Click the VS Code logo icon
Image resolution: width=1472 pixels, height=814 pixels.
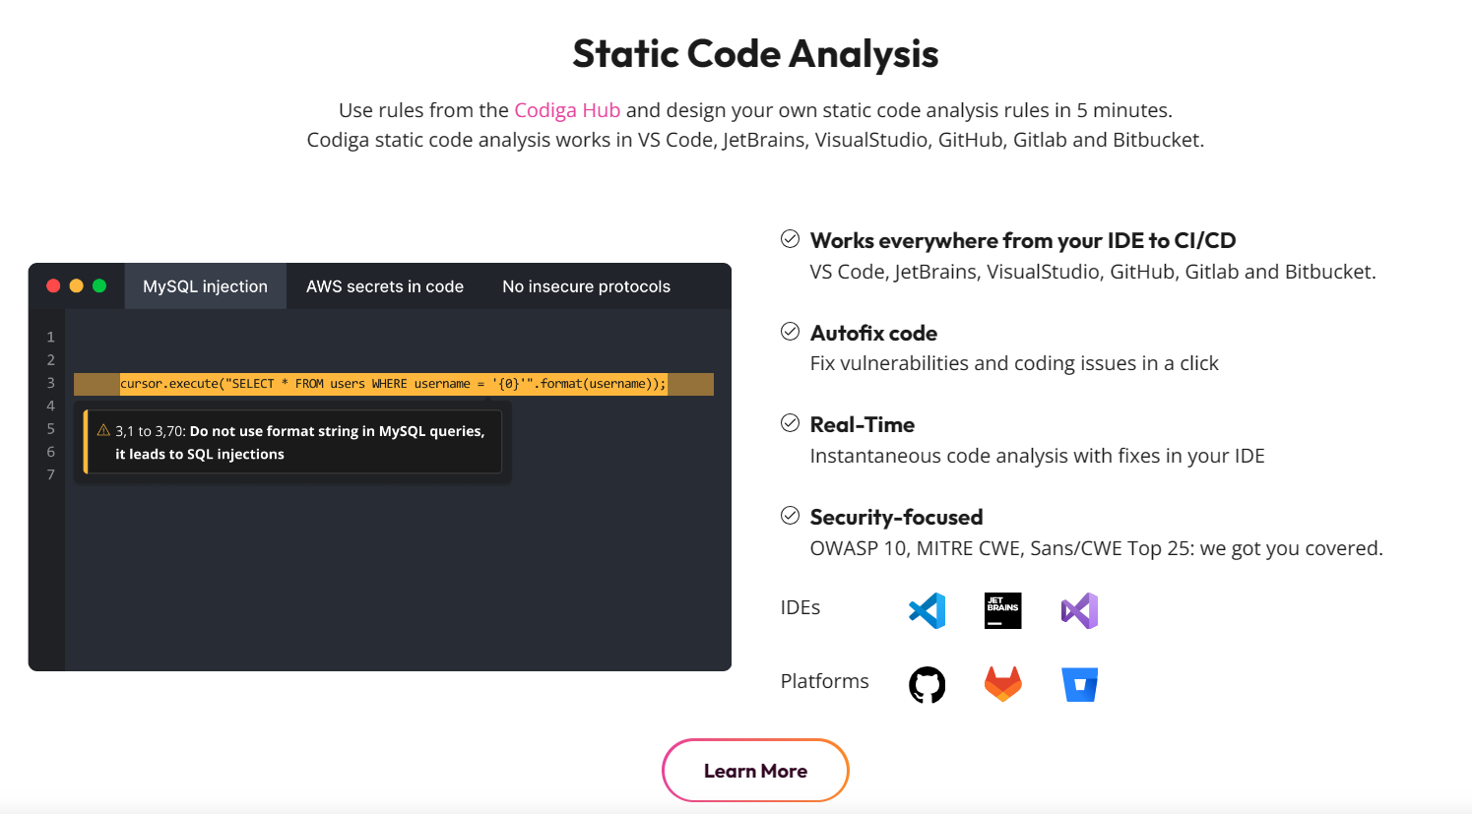927,610
